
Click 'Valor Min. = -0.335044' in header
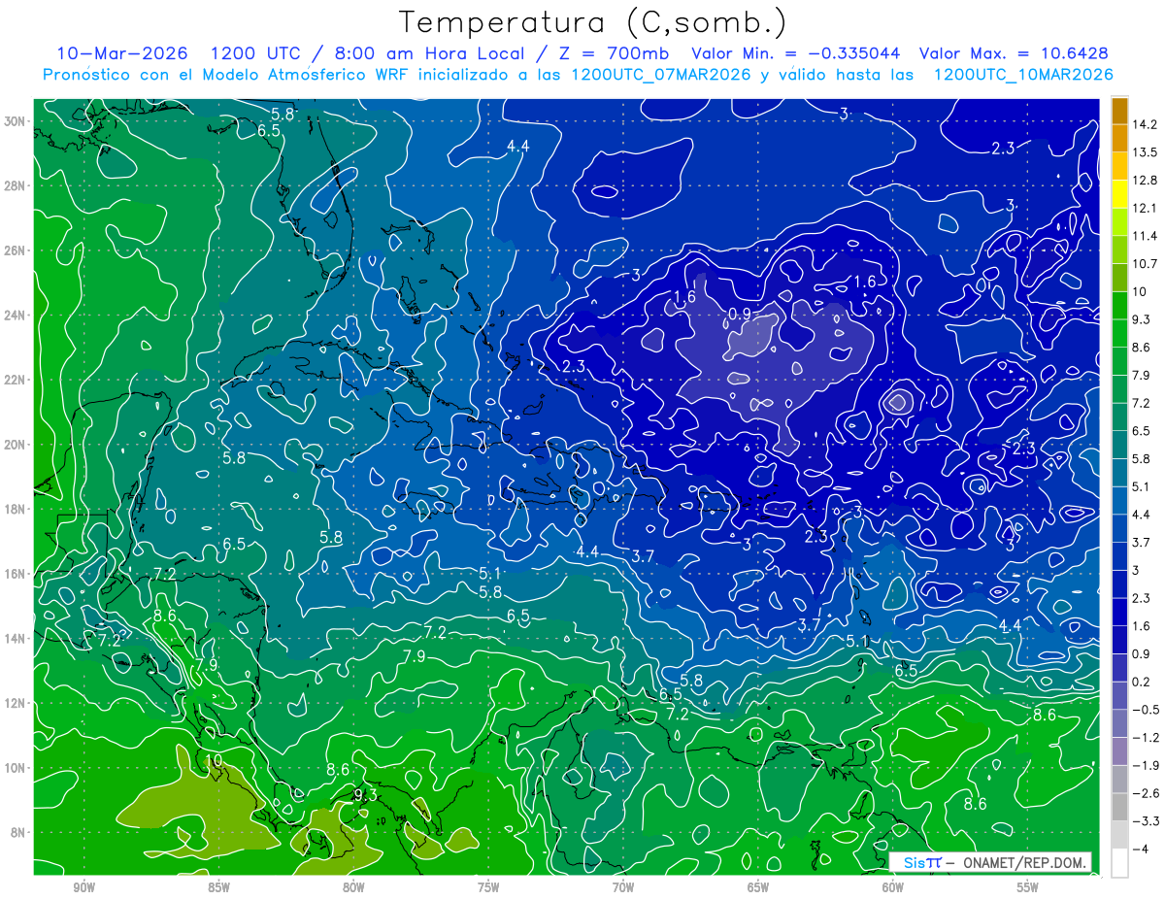(x=795, y=53)
